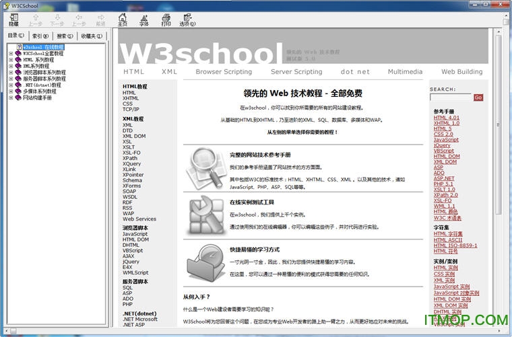Click the up-arrow 上一步 toolbar icon
Screen dimensions: 512x337
point(35,20)
